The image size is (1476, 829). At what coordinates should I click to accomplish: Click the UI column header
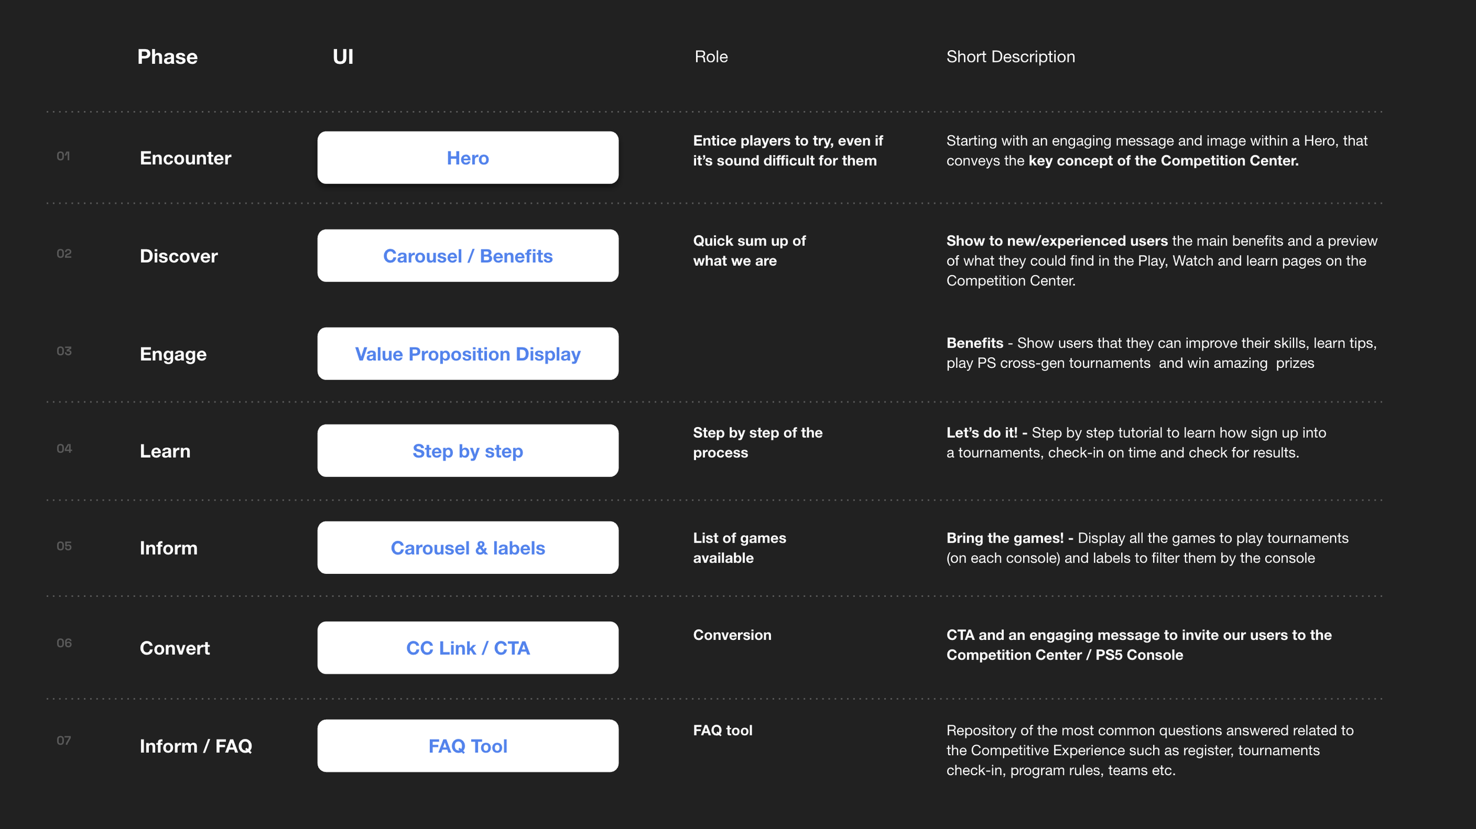click(x=342, y=57)
